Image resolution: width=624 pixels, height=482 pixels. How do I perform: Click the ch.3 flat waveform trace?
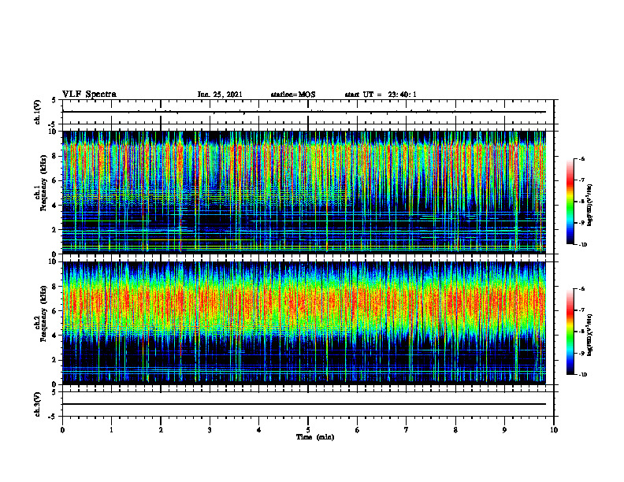304,404
